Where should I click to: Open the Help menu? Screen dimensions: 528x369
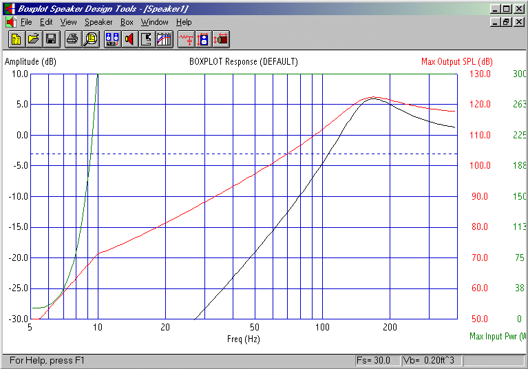click(184, 22)
